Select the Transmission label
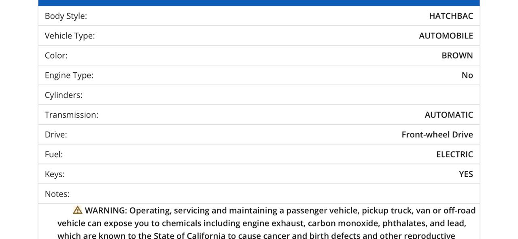Image resolution: width=518 pixels, height=239 pixels. (72, 115)
